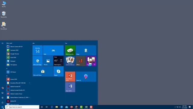This screenshot has height=109, width=193.
Task: Click the Life tile group header
Action: point(33,43)
